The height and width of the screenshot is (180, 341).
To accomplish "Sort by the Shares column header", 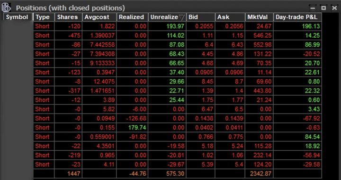I will click(68, 17).
